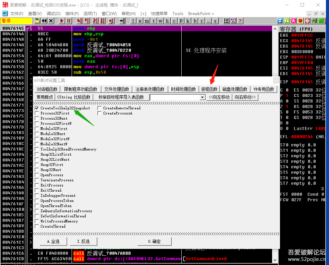Click the Open file folder icon
Screen dimensions: 329x265
point(37,21)
